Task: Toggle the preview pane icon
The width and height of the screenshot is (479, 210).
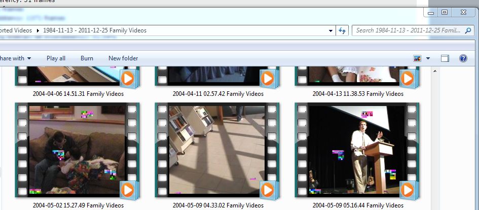Action: pos(445,58)
